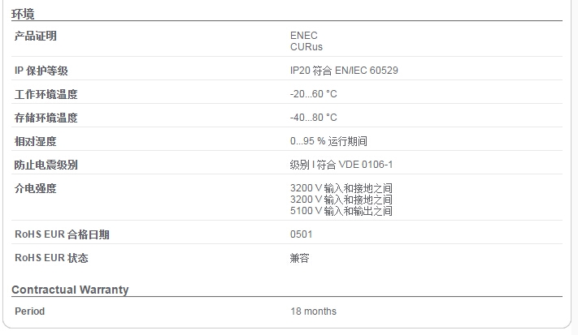Select the 工作环境温度 label
Viewport: 578px width, 335px height.
point(46,94)
